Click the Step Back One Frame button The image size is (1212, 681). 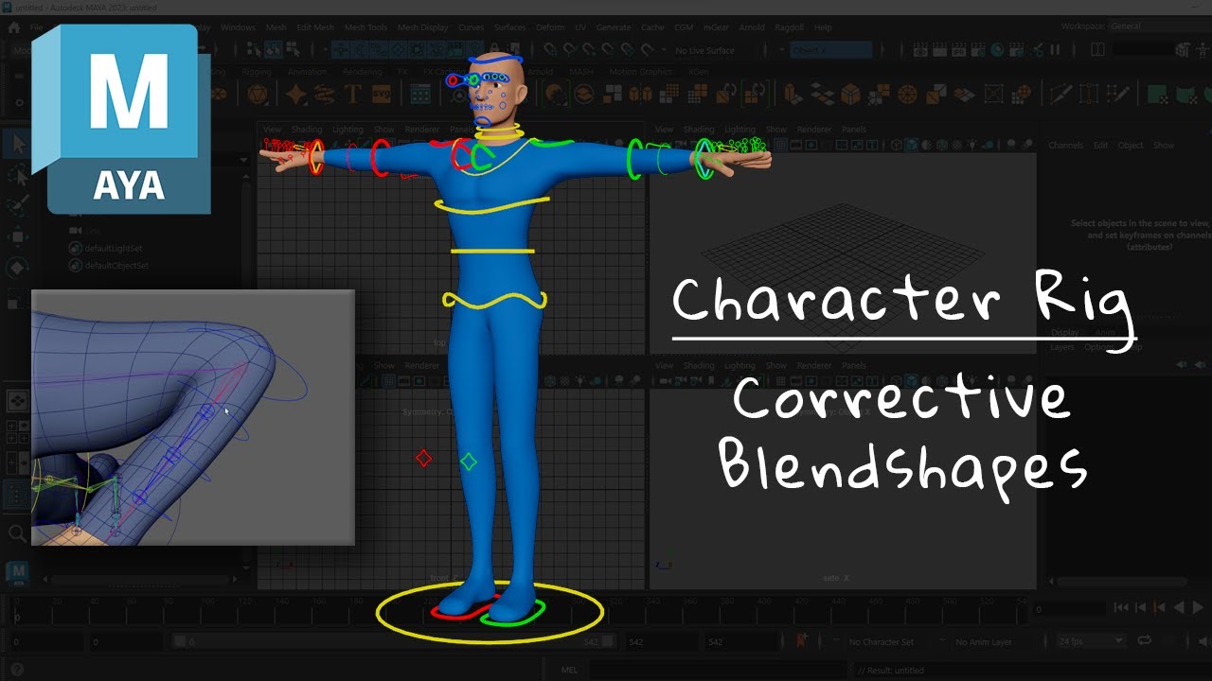(1141, 608)
